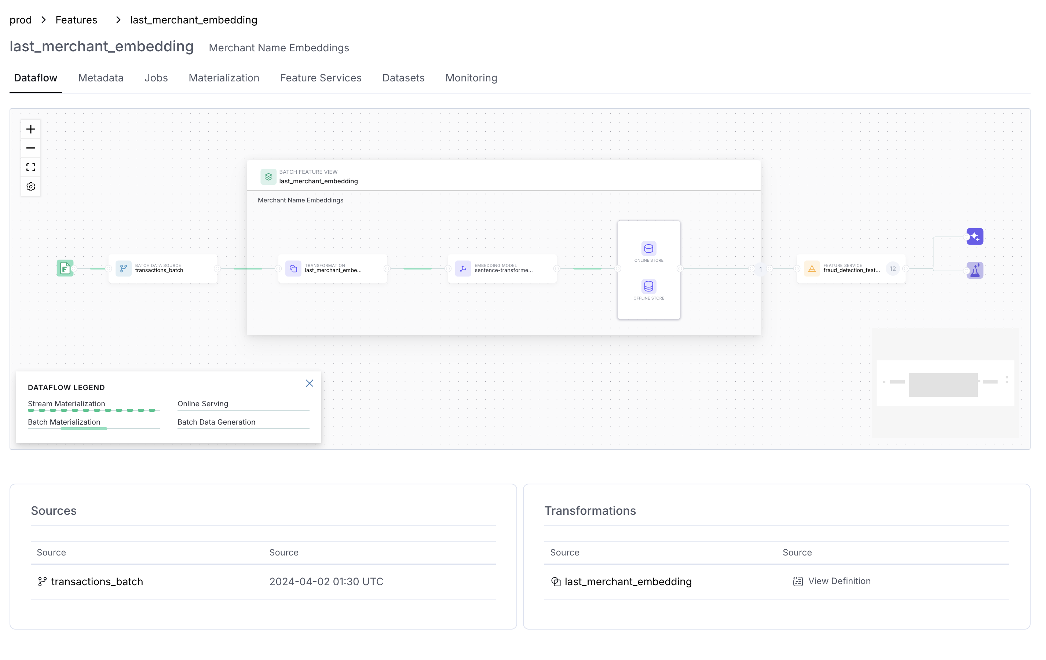Open the dataflow settings gear
Image resolution: width=1046 pixels, height=660 pixels.
click(x=30, y=186)
